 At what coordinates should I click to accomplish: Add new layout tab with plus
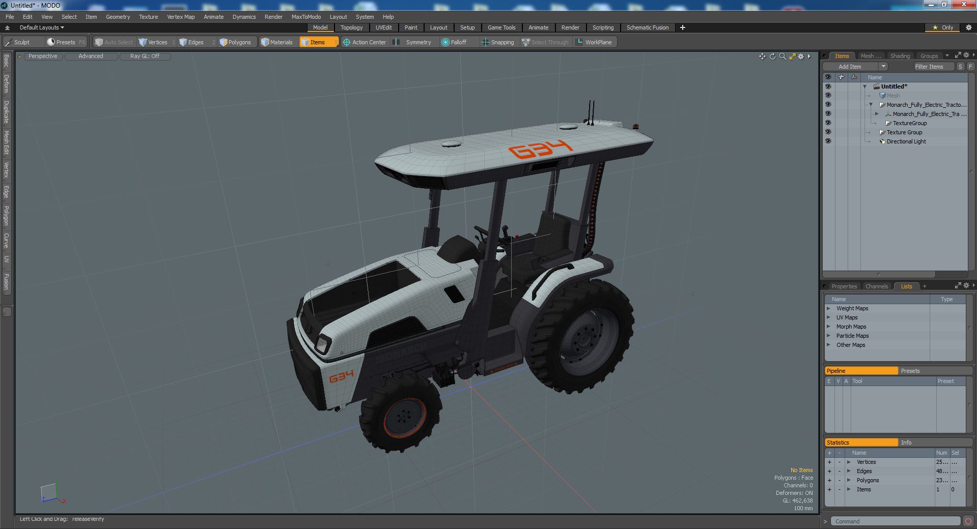click(x=683, y=27)
